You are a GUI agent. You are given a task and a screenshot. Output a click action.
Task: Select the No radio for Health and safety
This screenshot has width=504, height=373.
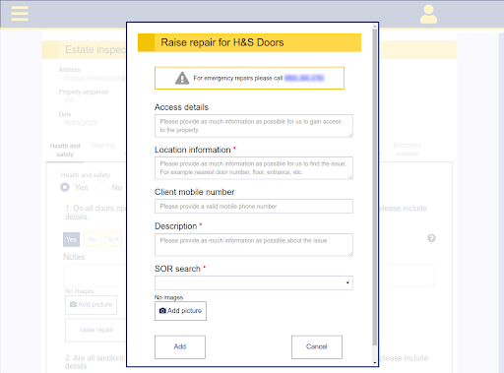[x=102, y=187]
